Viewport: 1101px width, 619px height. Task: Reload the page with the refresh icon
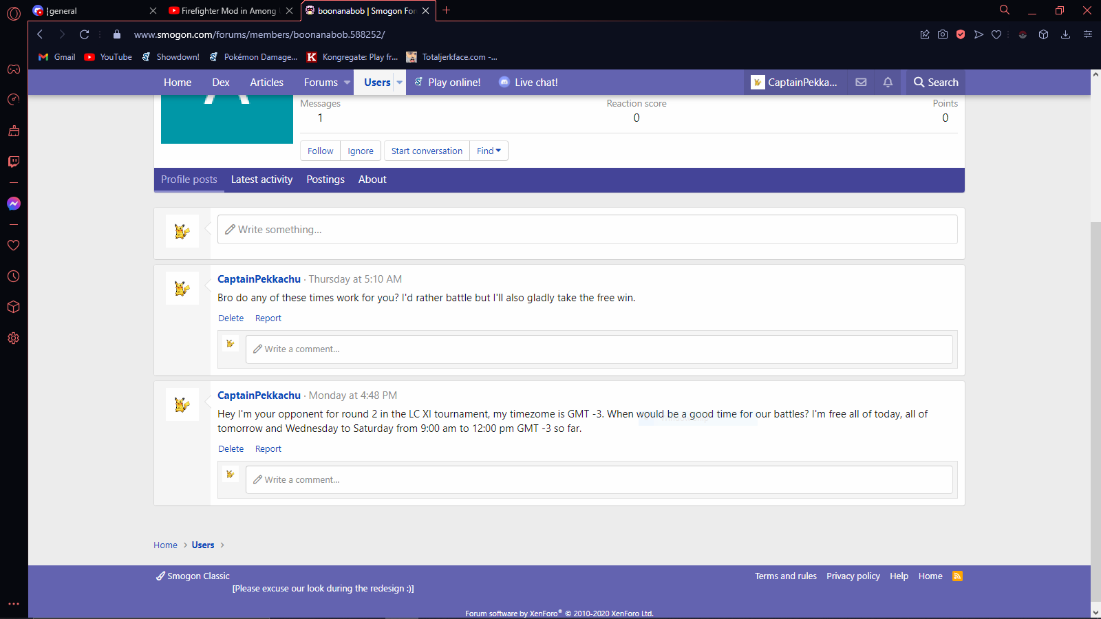pyautogui.click(x=84, y=34)
